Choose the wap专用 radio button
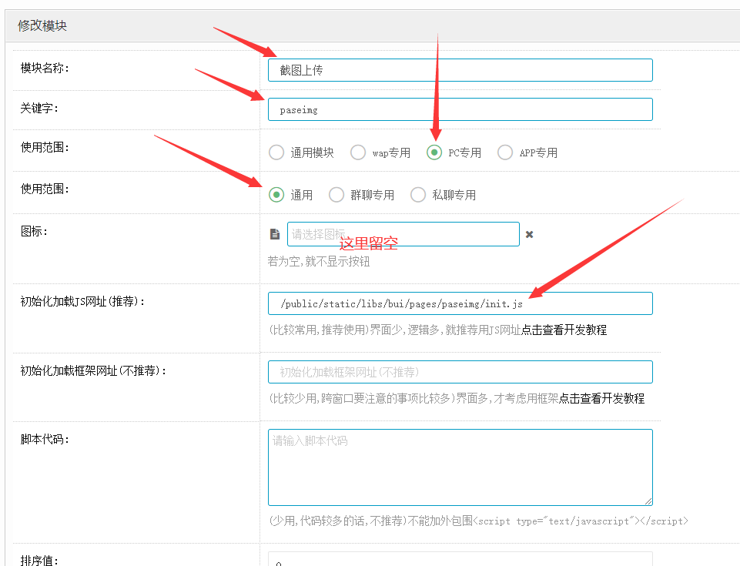The image size is (740, 566). [358, 152]
